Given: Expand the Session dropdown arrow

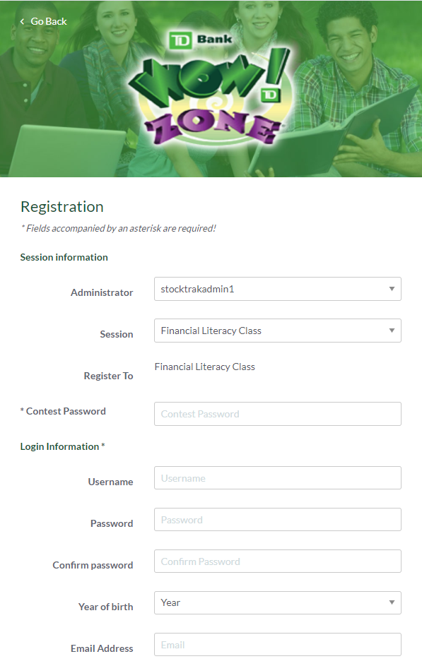Looking at the screenshot, I should tap(392, 331).
